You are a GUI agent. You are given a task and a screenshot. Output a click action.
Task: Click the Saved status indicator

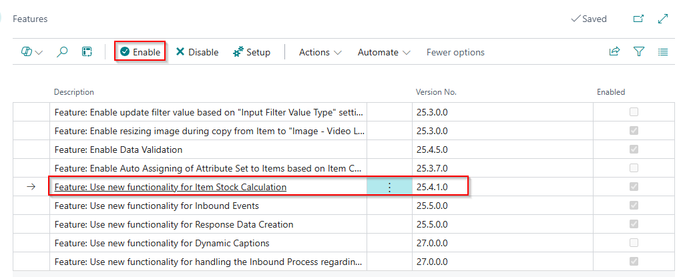[x=589, y=19]
